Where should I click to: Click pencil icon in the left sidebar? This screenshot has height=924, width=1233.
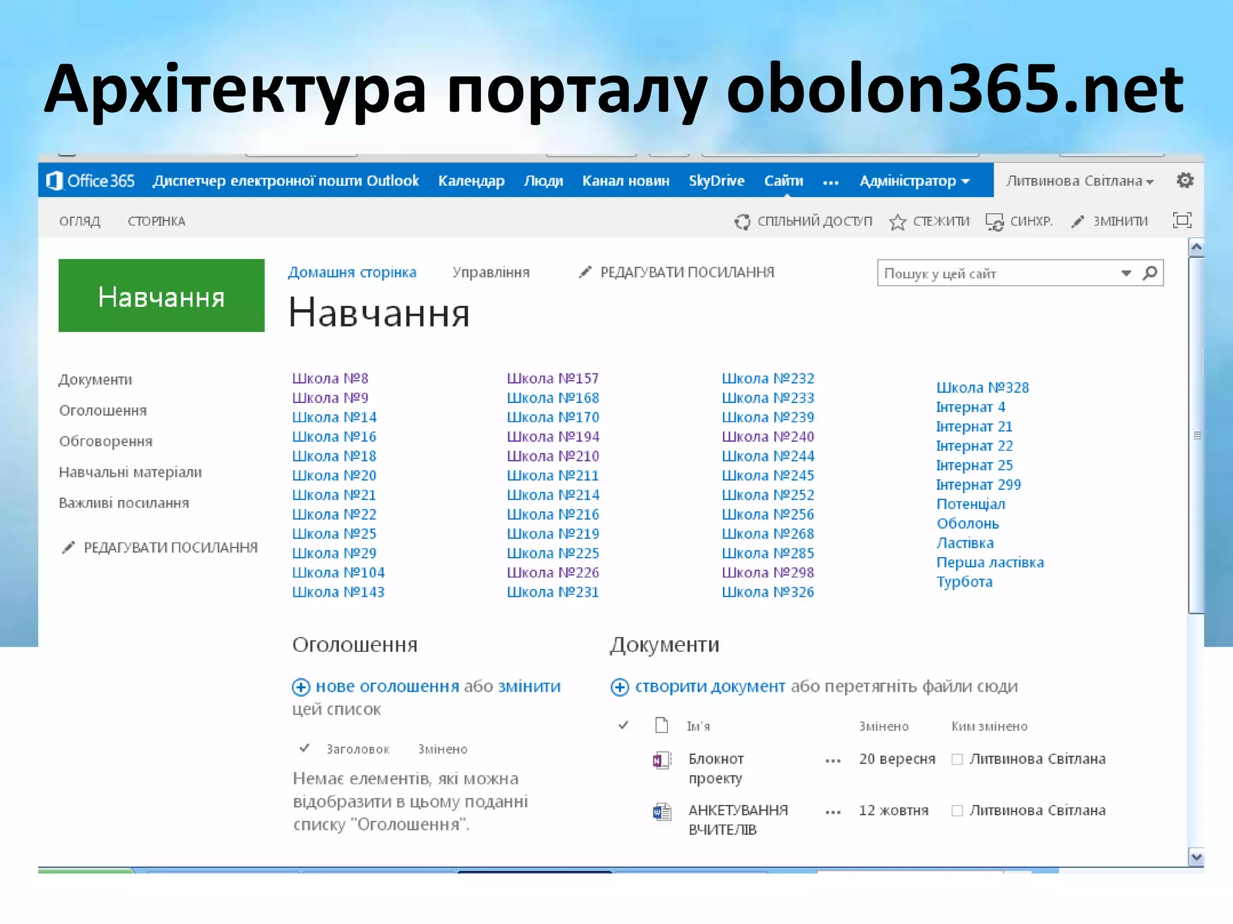point(69,547)
